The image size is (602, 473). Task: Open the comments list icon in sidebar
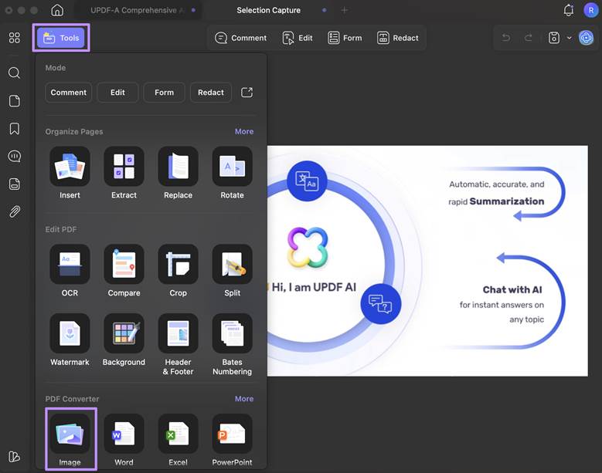14,156
